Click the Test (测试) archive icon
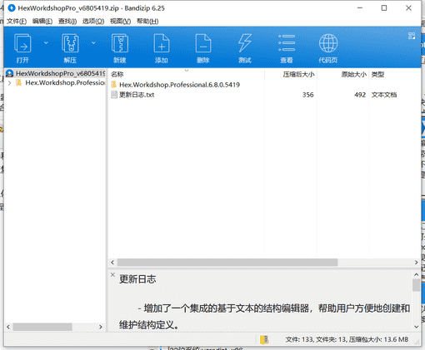425x350 pixels. point(245,43)
